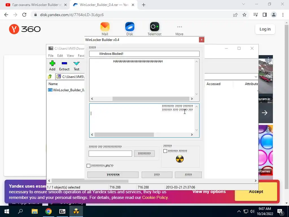Bookmark this page with the star icon

pos(244,15)
